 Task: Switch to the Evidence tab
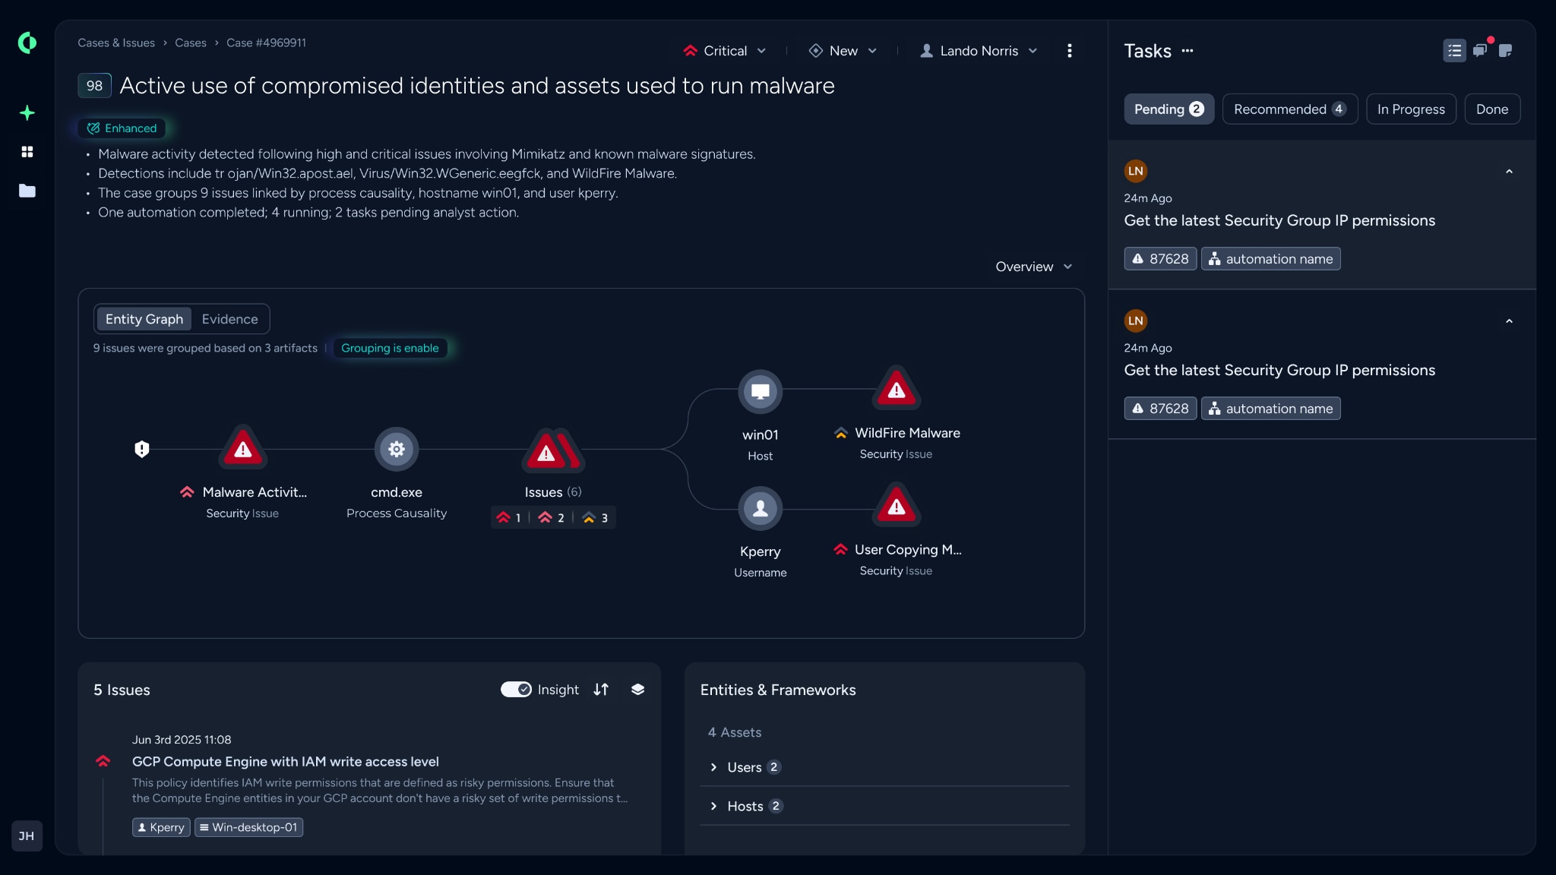click(229, 319)
